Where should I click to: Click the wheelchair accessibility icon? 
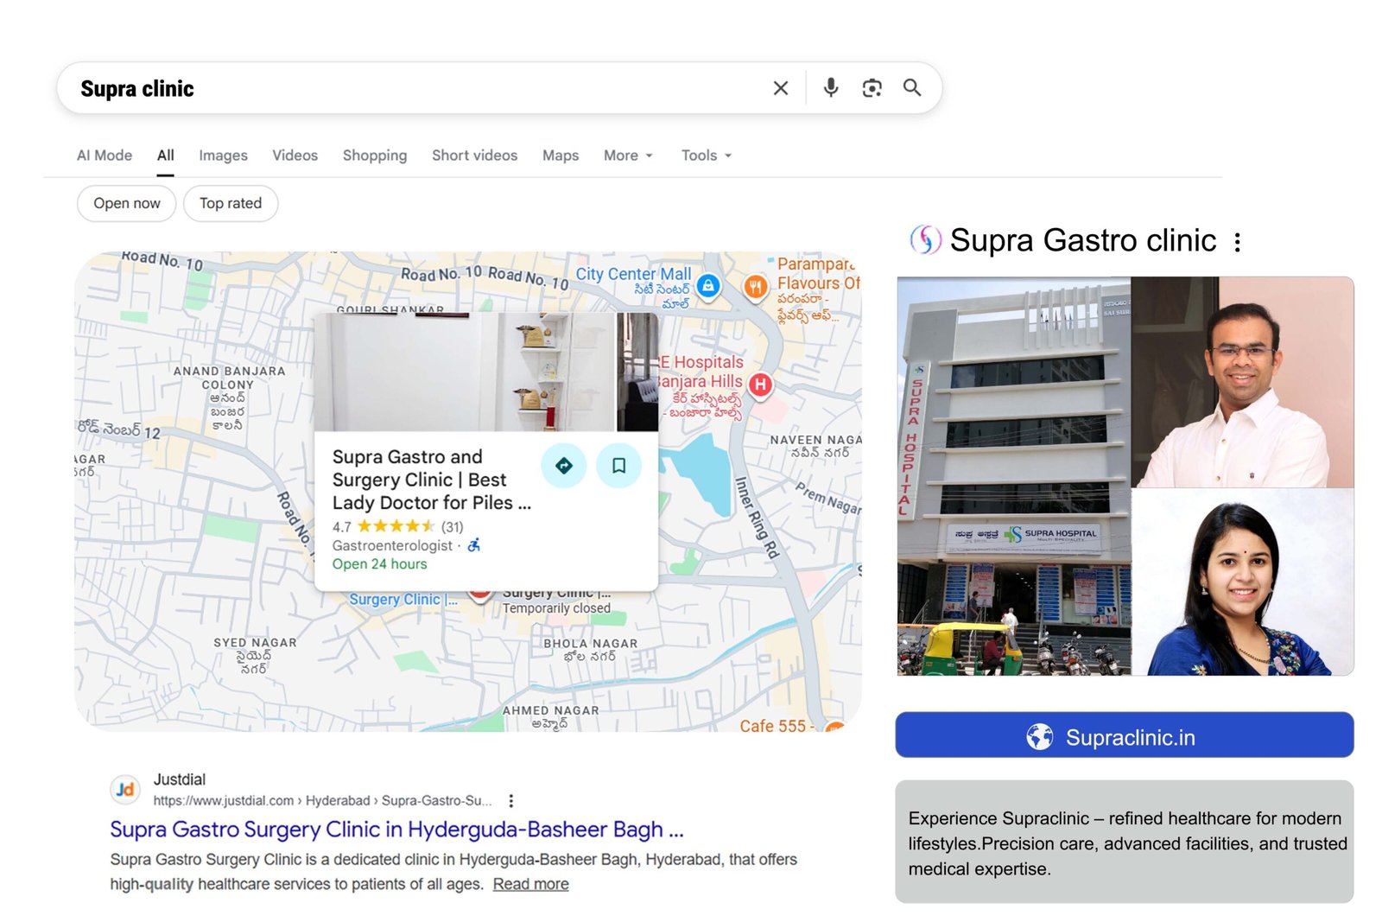472,544
